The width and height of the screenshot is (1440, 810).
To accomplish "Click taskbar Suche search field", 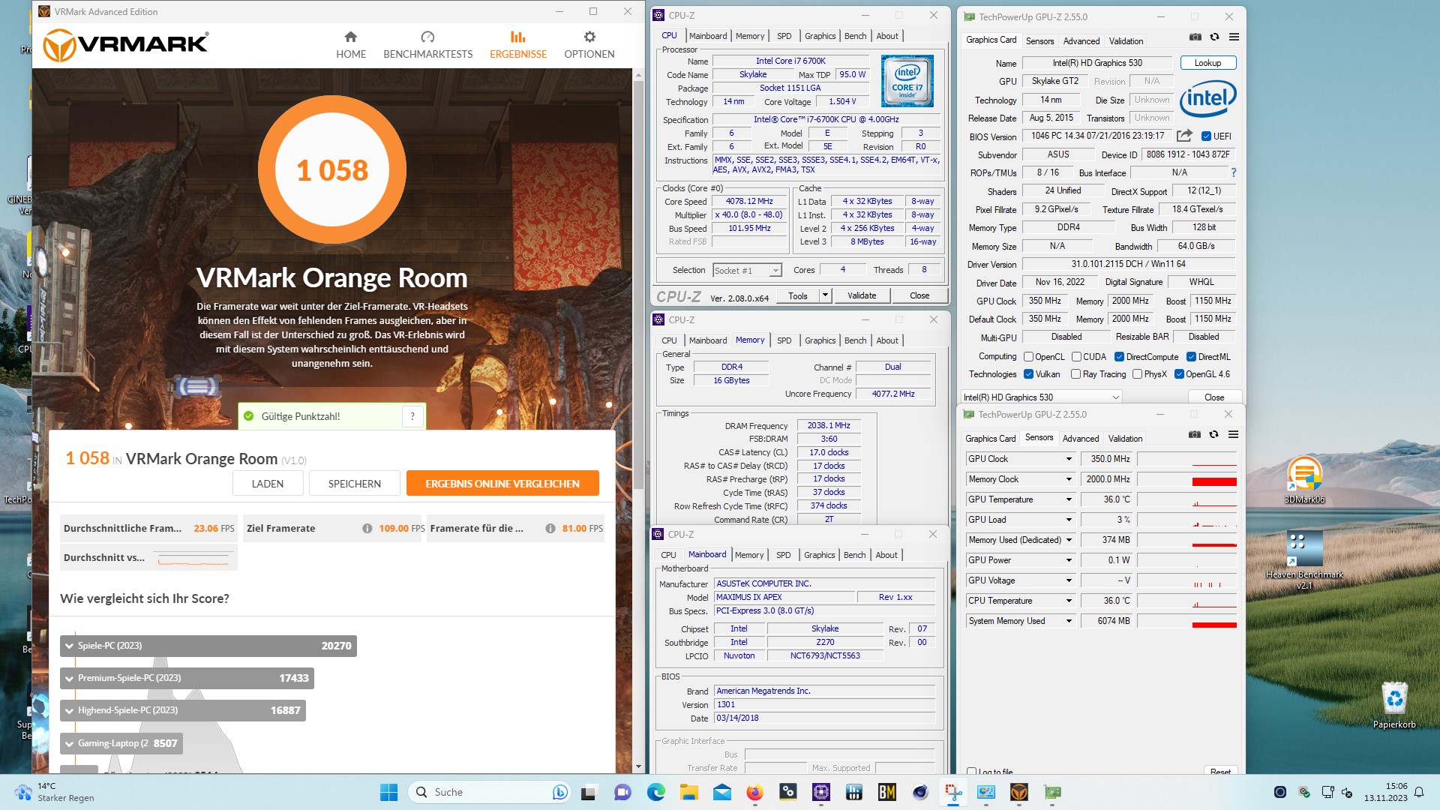I will tap(490, 792).
